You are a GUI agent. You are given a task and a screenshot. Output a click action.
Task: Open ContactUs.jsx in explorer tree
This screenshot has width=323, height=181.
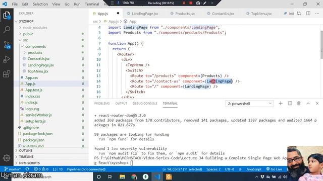pos(38,59)
